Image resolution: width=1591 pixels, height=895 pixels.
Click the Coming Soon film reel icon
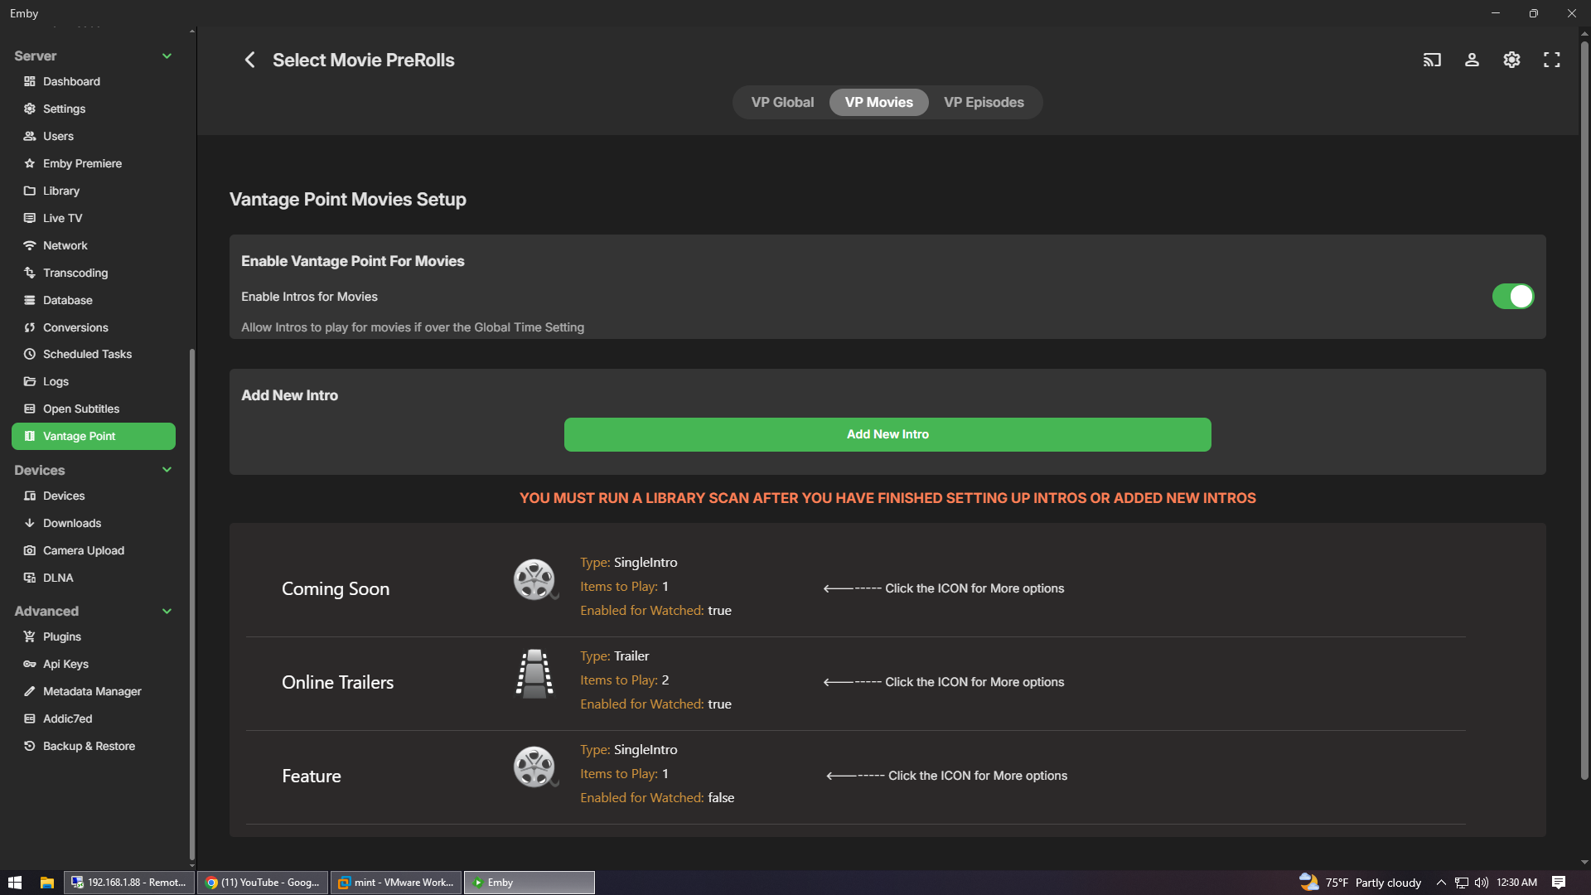(x=534, y=579)
